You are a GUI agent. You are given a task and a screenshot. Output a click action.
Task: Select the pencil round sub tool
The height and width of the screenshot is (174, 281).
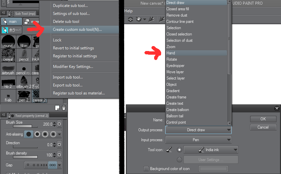pos(24,69)
